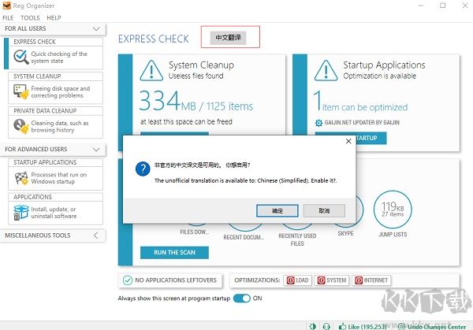Click the EXPRESS CHECK heading

(153, 39)
